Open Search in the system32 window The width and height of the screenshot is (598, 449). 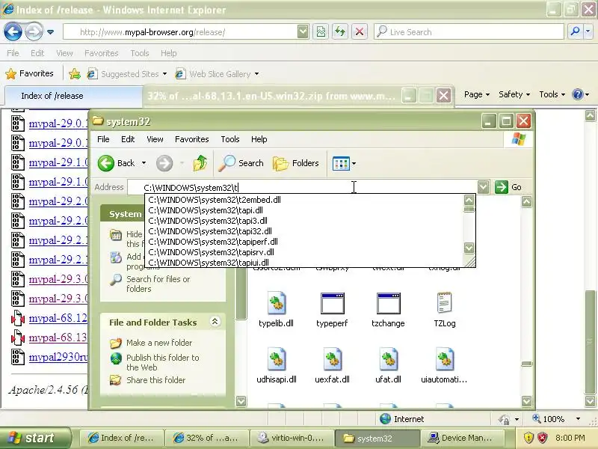(241, 163)
